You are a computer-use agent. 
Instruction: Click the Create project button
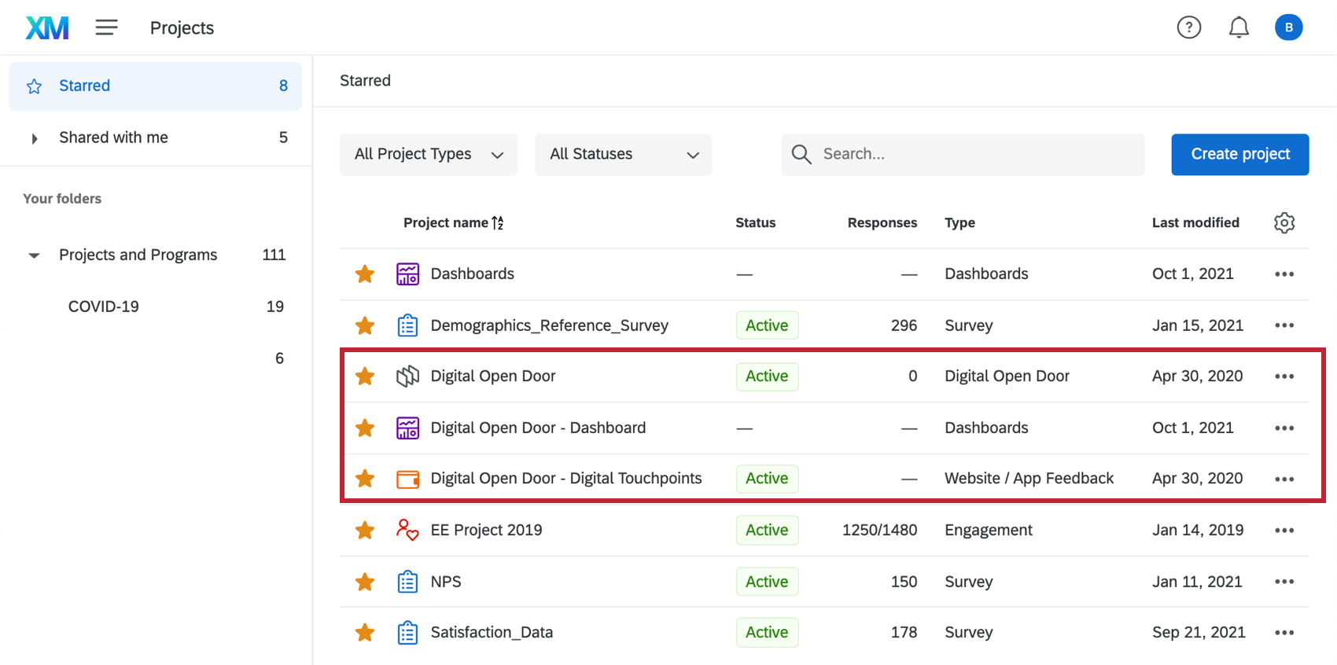pos(1239,154)
